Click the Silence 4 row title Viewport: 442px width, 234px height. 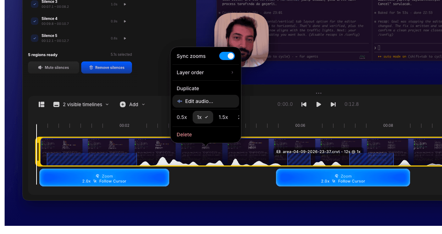[x=49, y=18]
